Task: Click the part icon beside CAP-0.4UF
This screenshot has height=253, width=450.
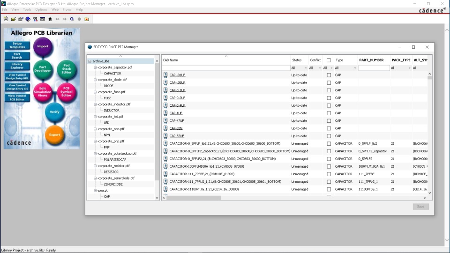Action: click(165, 105)
